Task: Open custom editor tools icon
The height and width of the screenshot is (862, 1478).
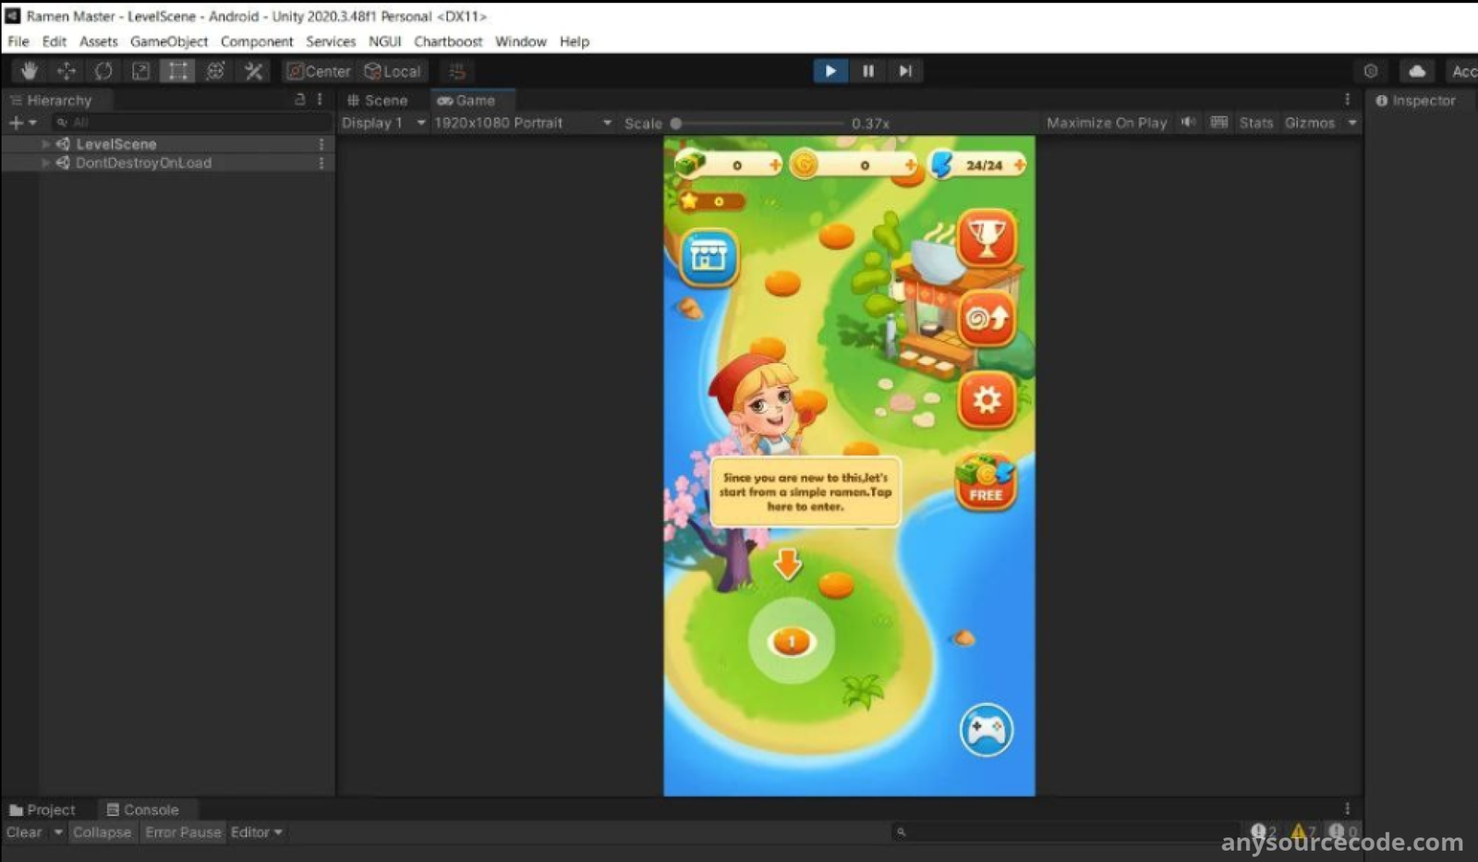Action: 253,71
